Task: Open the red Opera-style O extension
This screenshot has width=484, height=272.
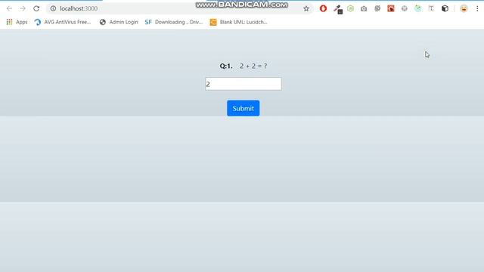Action: click(x=323, y=8)
